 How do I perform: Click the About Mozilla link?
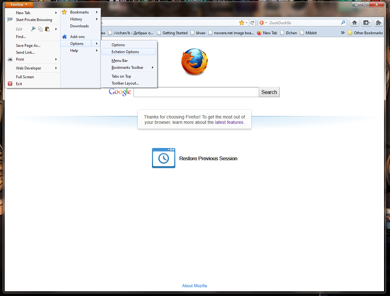(194, 286)
